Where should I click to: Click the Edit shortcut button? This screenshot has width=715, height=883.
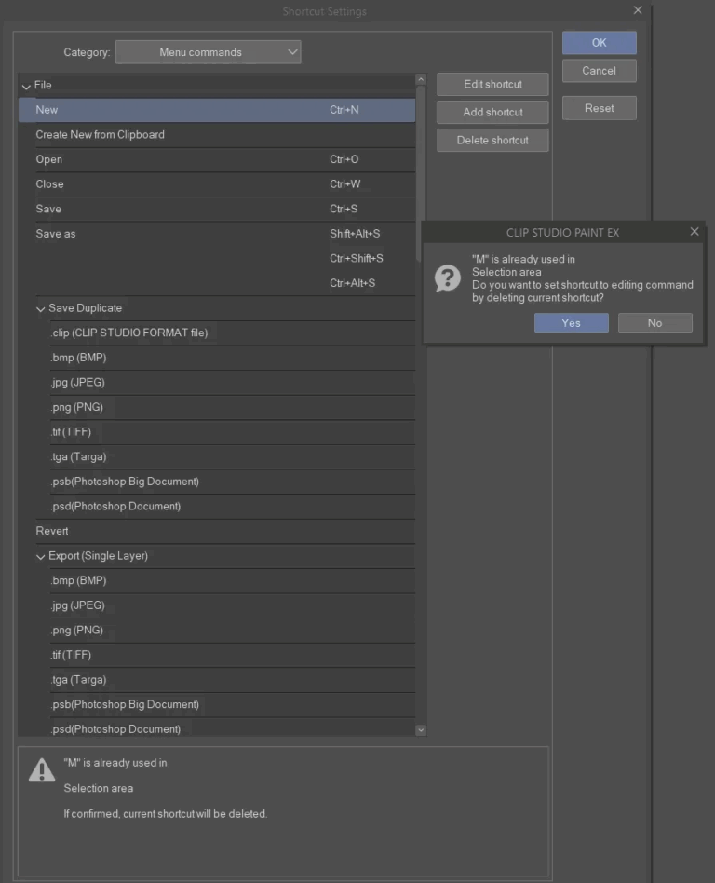pyautogui.click(x=492, y=84)
